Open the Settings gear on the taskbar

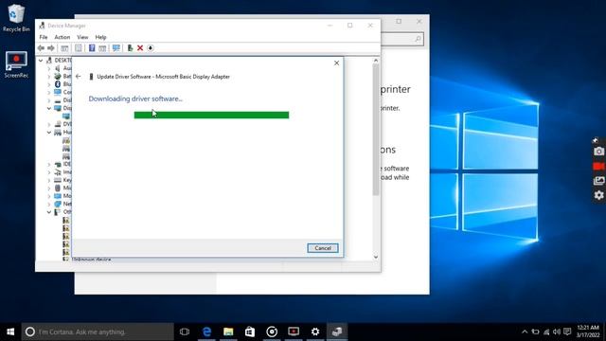315,332
